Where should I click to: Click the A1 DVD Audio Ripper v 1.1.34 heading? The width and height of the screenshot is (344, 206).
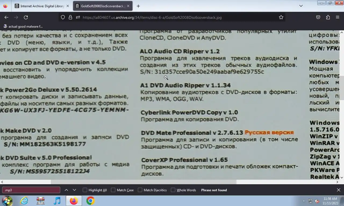tap(185, 85)
